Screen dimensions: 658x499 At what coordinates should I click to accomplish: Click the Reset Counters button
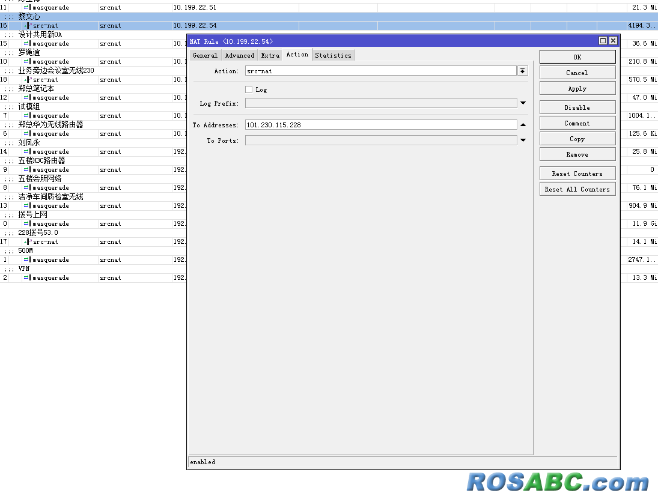pos(577,174)
